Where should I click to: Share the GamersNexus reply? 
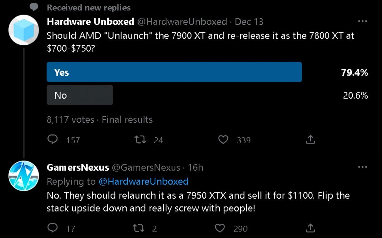point(310,228)
